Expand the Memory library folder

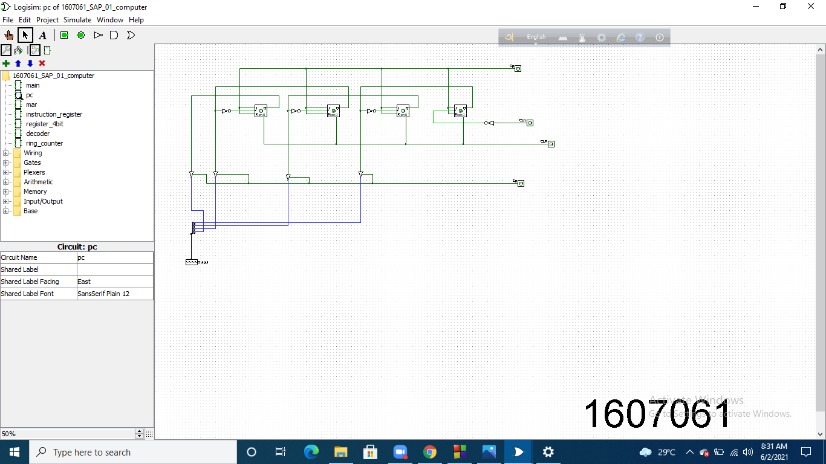point(5,192)
